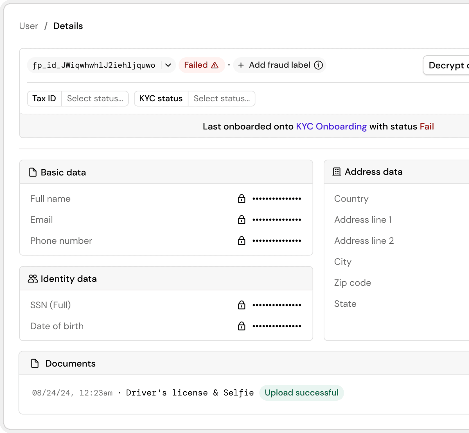Image resolution: width=469 pixels, height=433 pixels.
Task: Navigate to User via the breadcrumb
Action: point(28,26)
